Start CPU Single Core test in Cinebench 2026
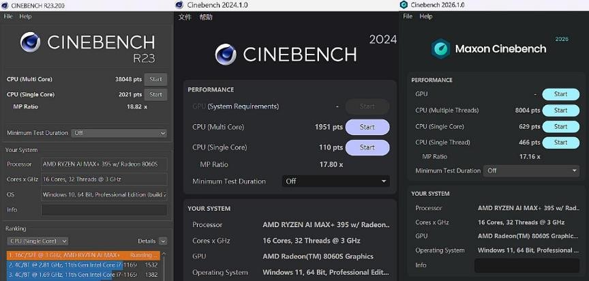The width and height of the screenshot is (589, 281). (561, 127)
